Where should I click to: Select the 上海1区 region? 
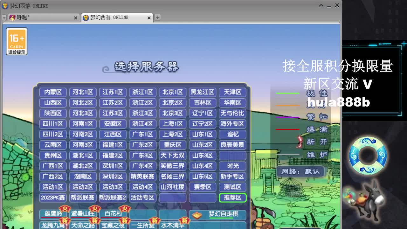pyautogui.click(x=172, y=124)
